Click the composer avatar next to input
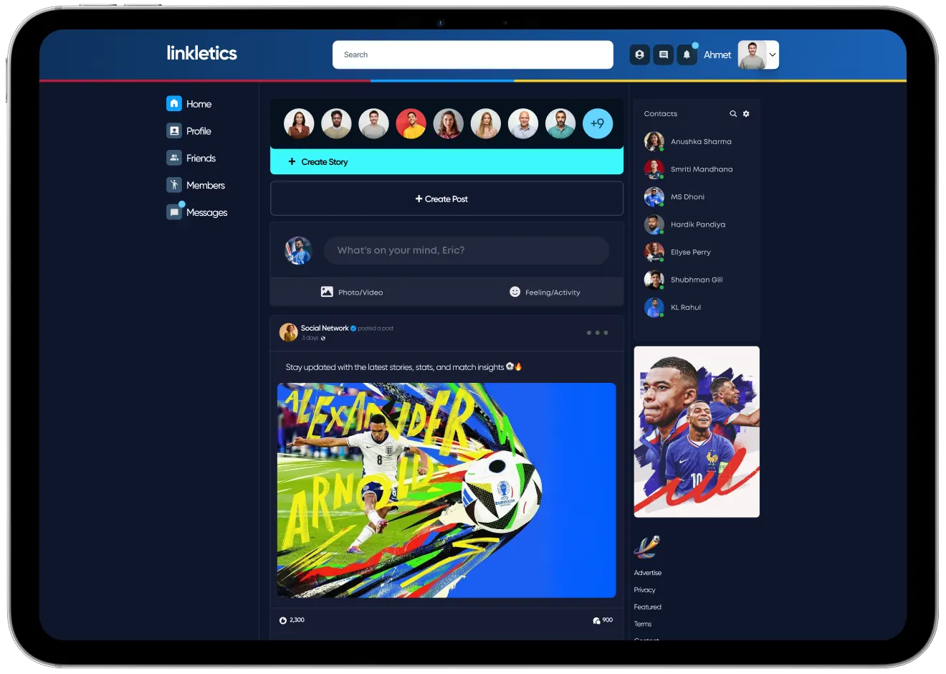 tap(298, 250)
